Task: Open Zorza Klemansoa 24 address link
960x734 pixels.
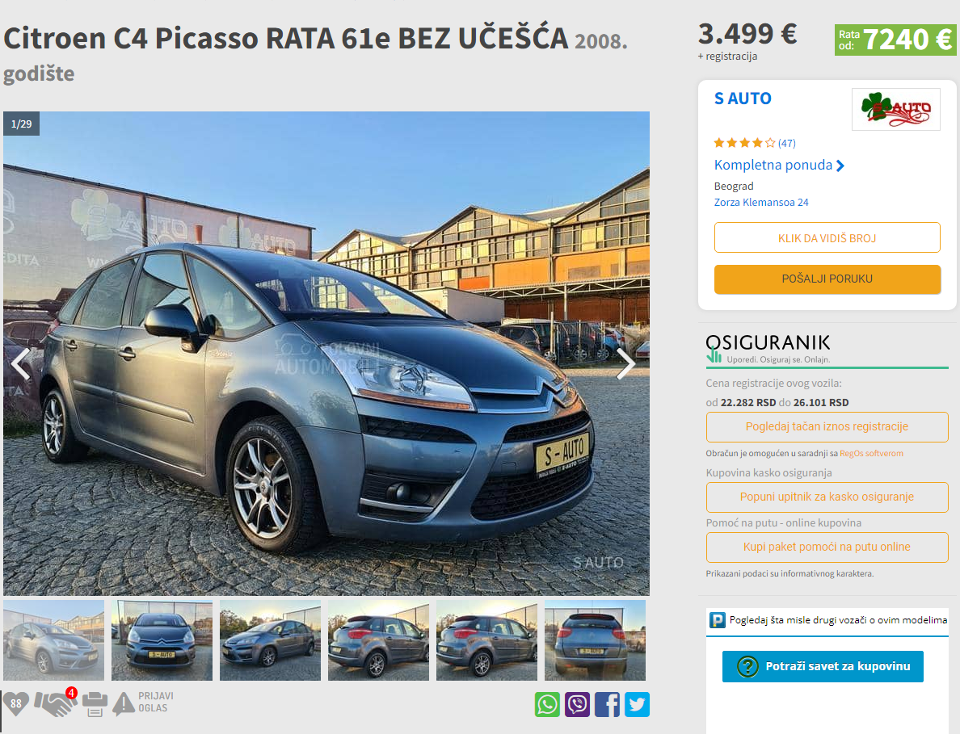Action: [761, 203]
